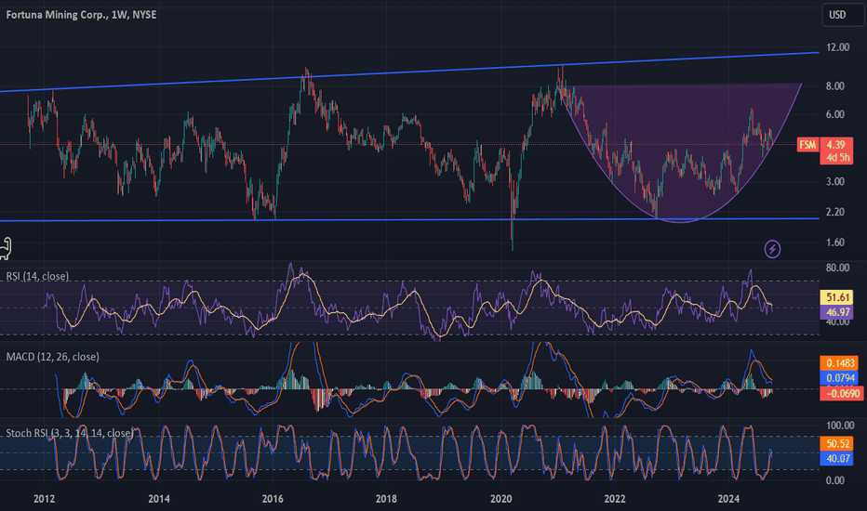The height and width of the screenshot is (511, 867).
Task: Click the dinosaur logo icon at left
Action: click(x=5, y=248)
